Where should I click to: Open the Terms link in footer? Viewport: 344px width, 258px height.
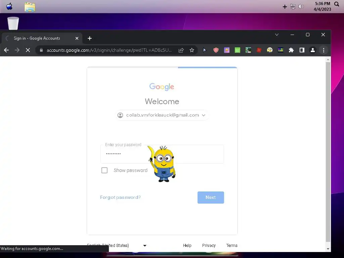232,246
